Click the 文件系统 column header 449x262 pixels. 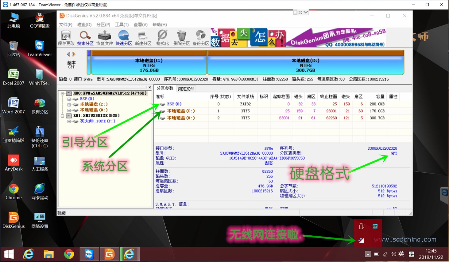click(x=246, y=96)
